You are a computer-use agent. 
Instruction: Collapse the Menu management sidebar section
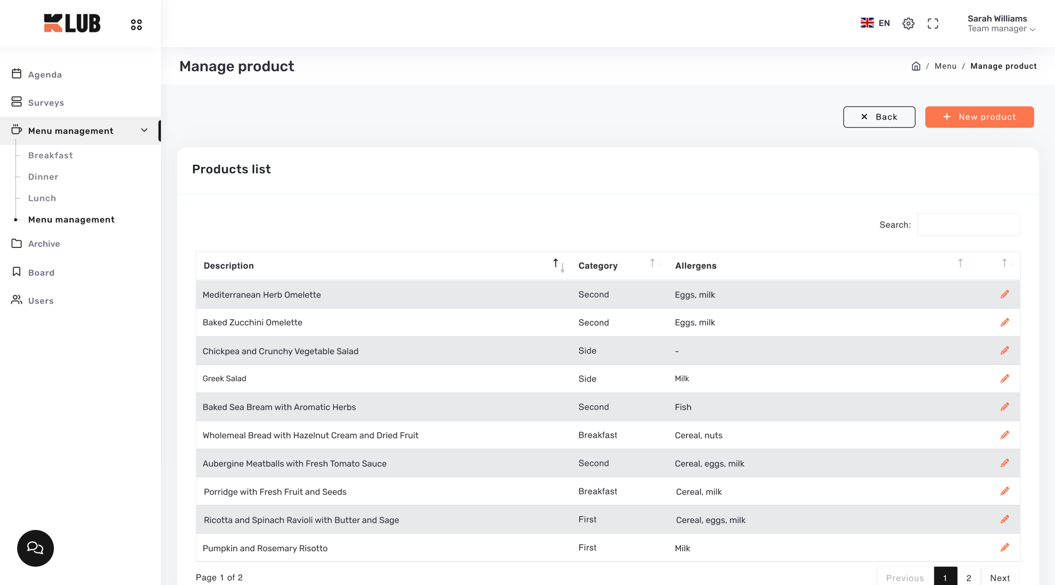[144, 131]
